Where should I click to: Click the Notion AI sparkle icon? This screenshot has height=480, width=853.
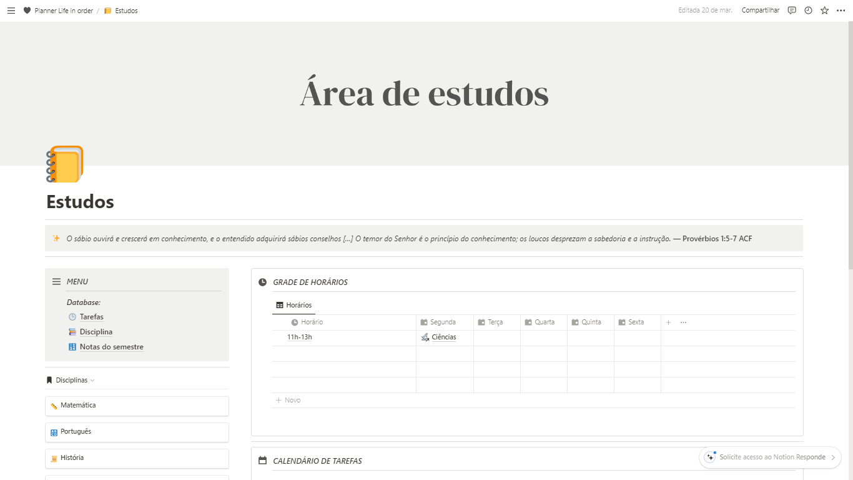pos(710,457)
